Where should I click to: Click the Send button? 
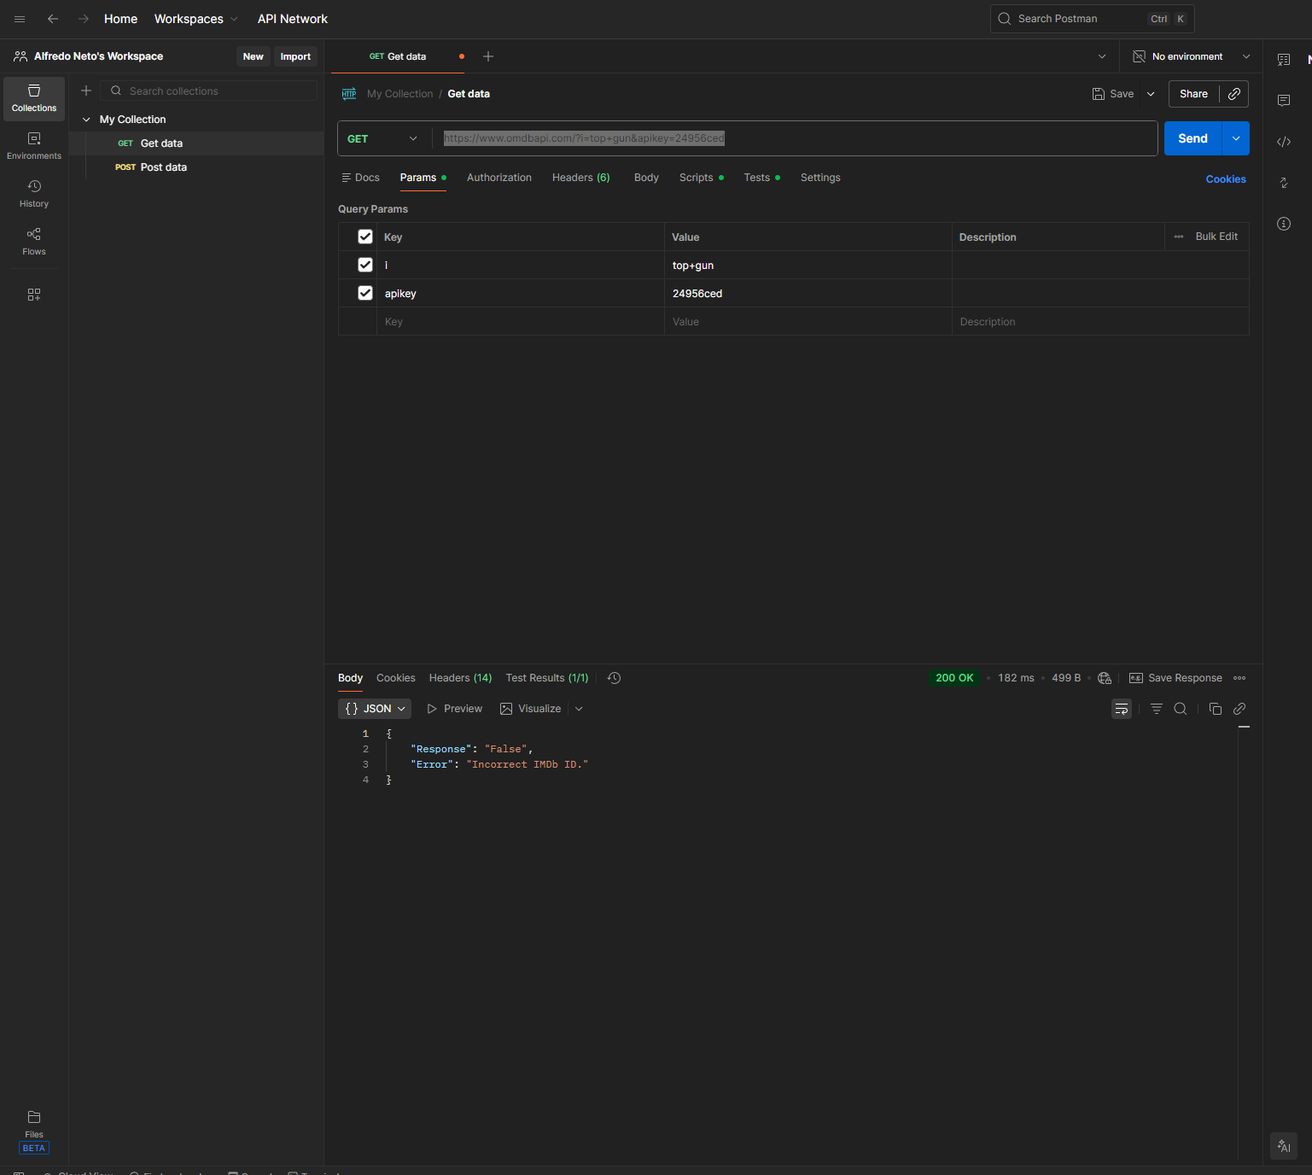coord(1192,138)
